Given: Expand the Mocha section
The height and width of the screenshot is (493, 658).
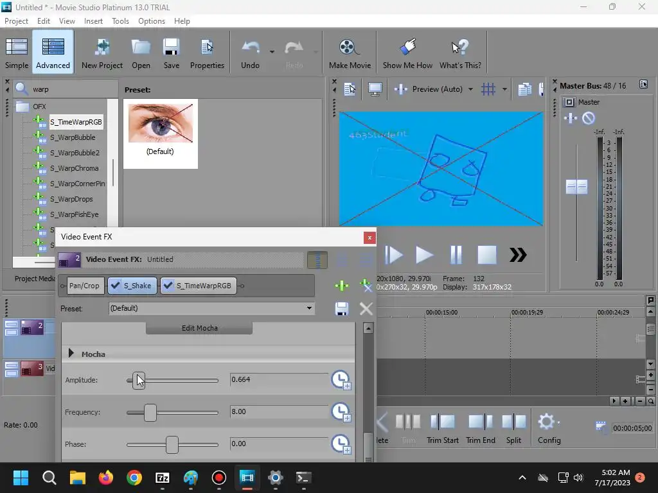Looking at the screenshot, I should coord(71,354).
